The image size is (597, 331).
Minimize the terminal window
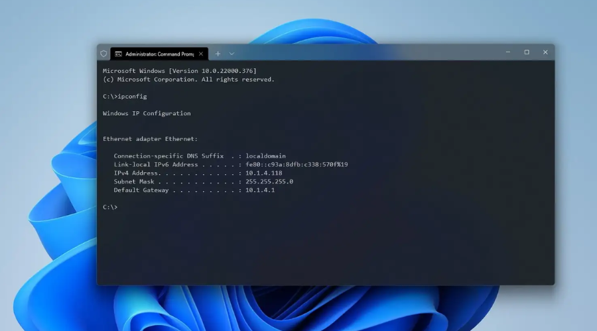[508, 52]
